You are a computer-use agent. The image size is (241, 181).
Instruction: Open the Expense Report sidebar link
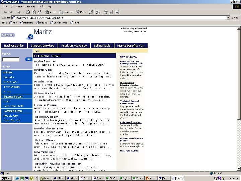[x=13, y=97]
